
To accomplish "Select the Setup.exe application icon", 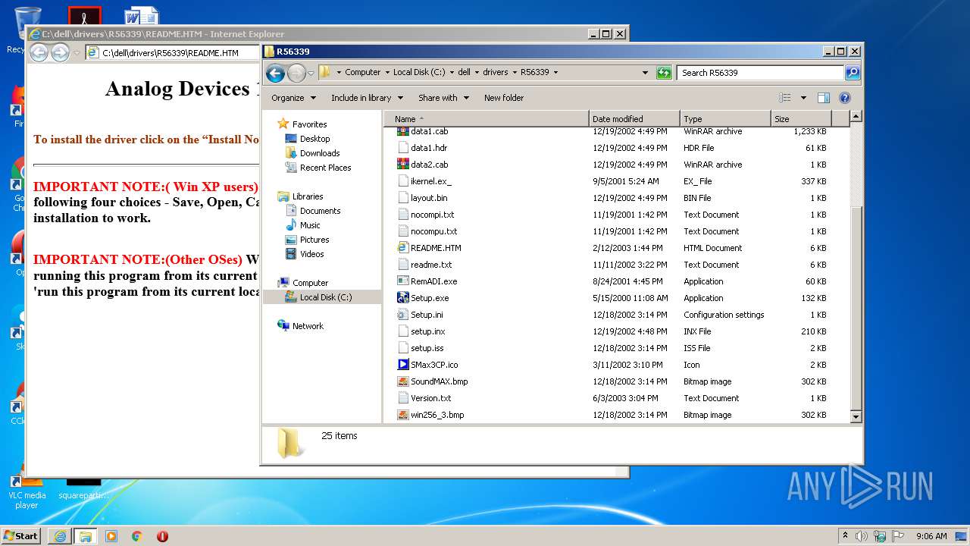I will point(403,298).
